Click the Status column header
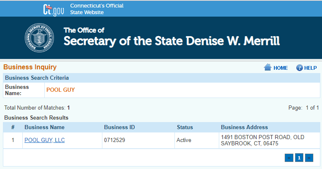 click(x=185, y=127)
